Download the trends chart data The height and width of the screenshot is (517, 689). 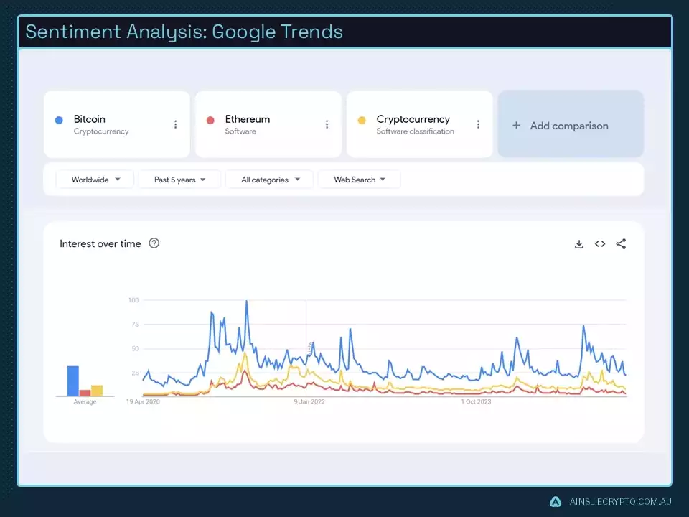[579, 244]
